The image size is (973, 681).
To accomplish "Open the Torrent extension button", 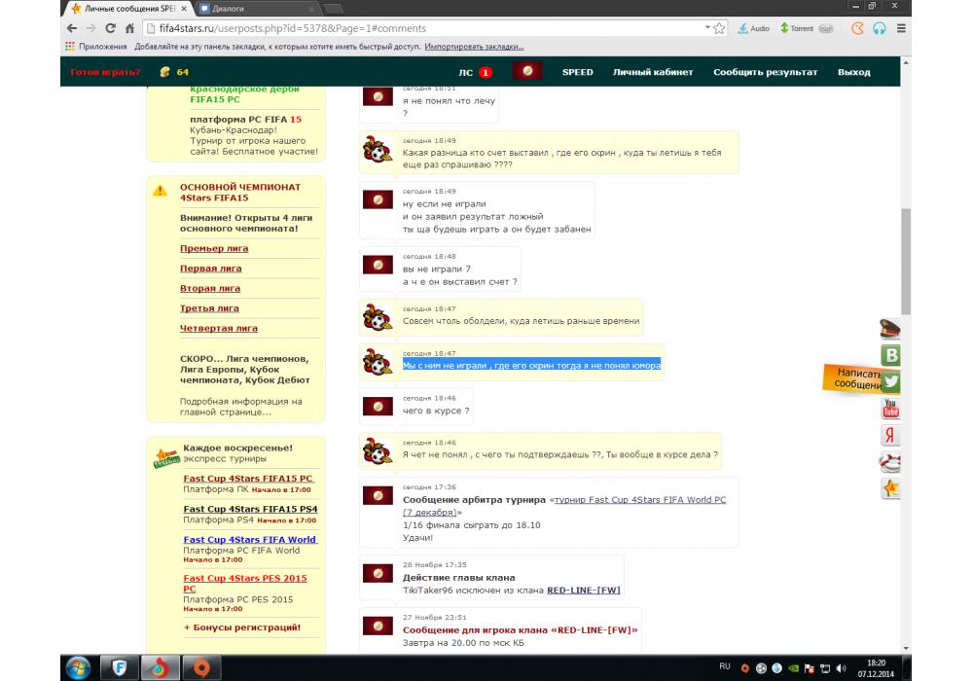I will coord(796,28).
